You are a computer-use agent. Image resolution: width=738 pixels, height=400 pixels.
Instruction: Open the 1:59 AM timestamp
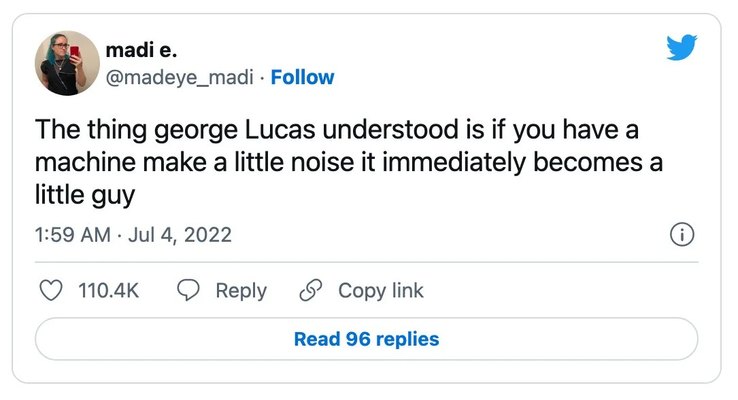pyautogui.click(x=73, y=234)
